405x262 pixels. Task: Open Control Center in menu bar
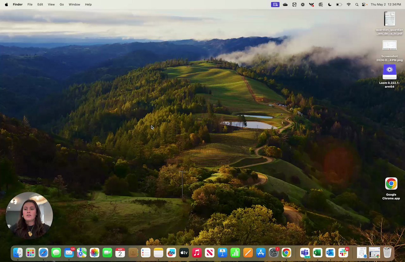[x=364, y=4]
